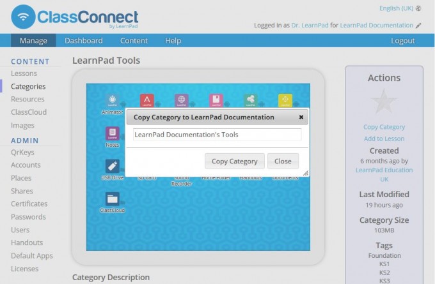Select Lessons in the sidebar
Screen dimensions: 435x284
pyautogui.click(x=24, y=73)
